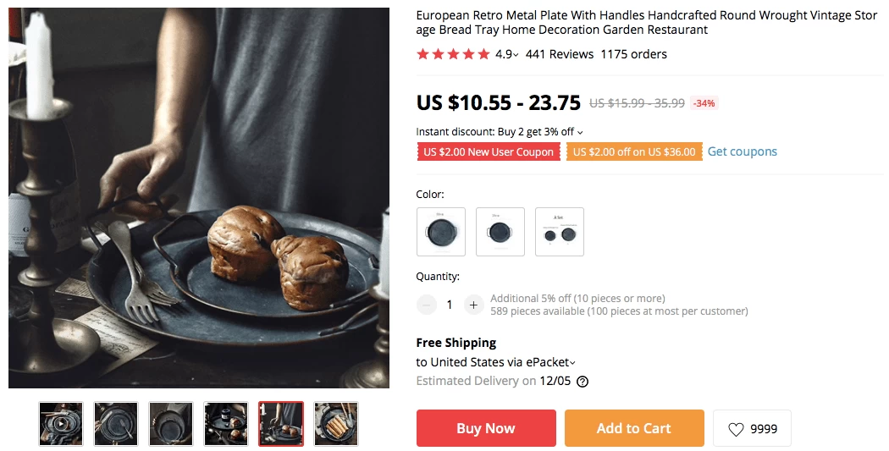Click the delivery estimate question mark icon
The height and width of the screenshot is (451, 889).
point(583,382)
